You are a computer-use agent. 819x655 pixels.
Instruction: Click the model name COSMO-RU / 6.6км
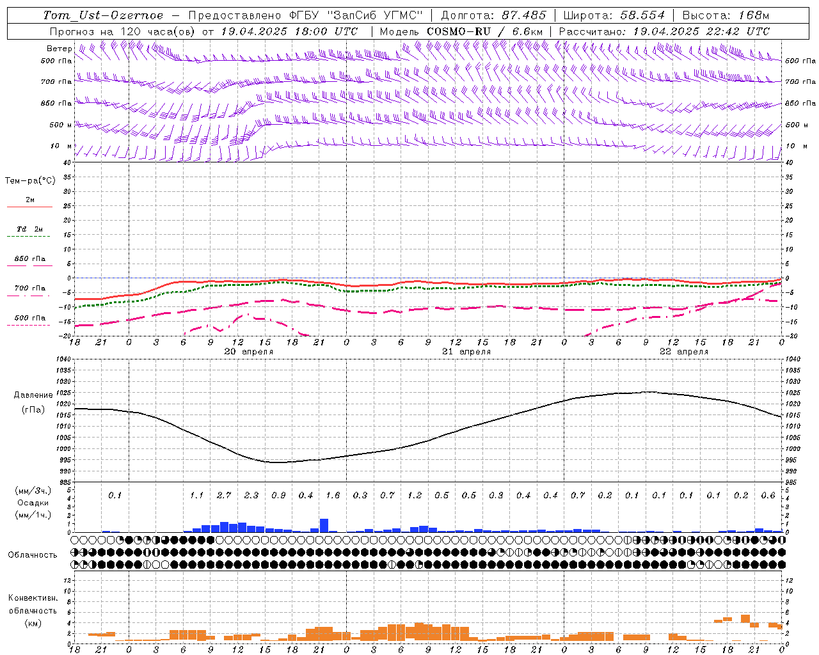pyautogui.click(x=484, y=31)
